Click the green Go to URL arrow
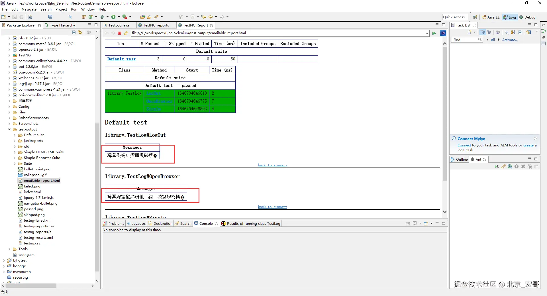The width and height of the screenshot is (547, 296). (434, 33)
